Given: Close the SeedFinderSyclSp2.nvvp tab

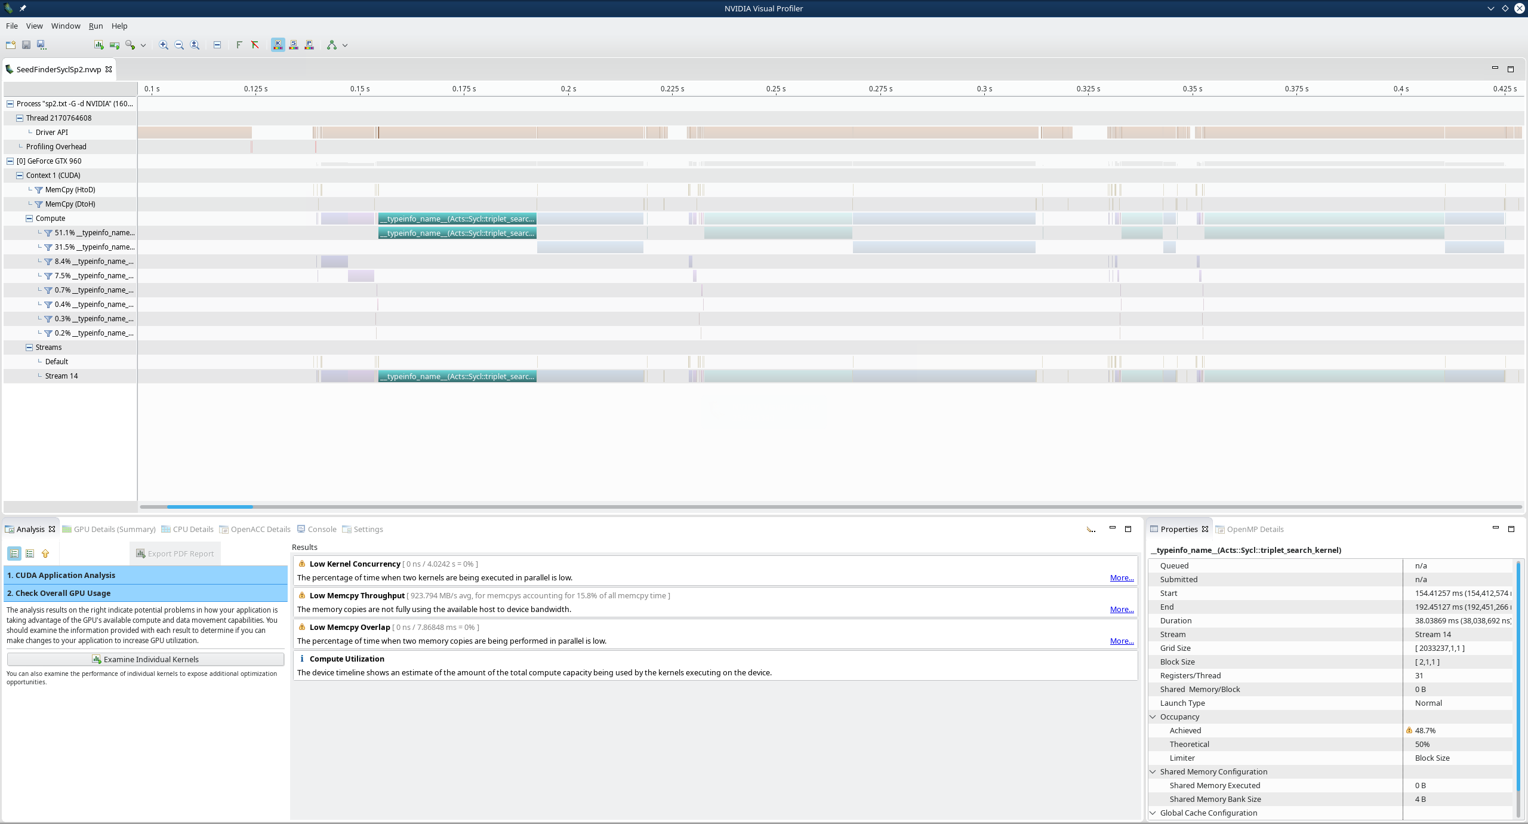Looking at the screenshot, I should (109, 69).
